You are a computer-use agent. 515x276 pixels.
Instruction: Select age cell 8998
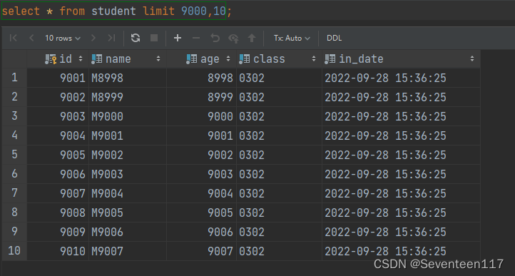click(202, 78)
